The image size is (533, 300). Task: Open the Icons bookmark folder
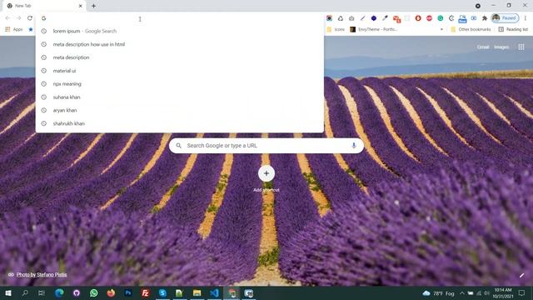coord(336,30)
